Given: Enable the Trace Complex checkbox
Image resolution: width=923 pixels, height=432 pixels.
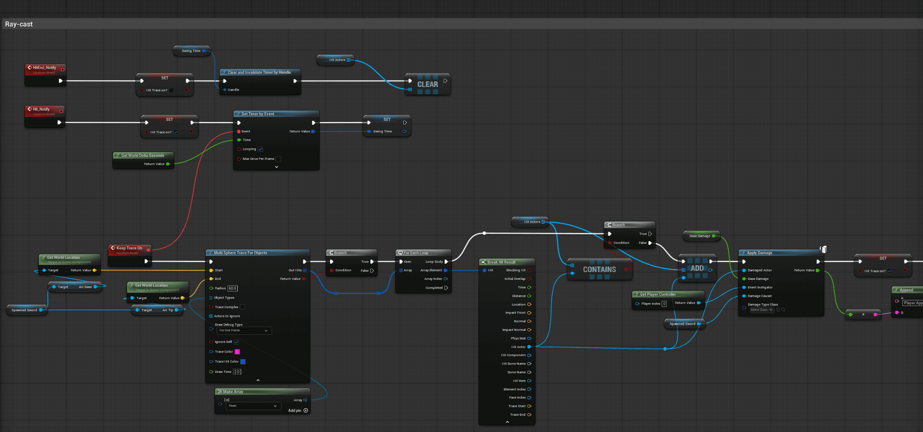Looking at the screenshot, I should coord(242,307).
